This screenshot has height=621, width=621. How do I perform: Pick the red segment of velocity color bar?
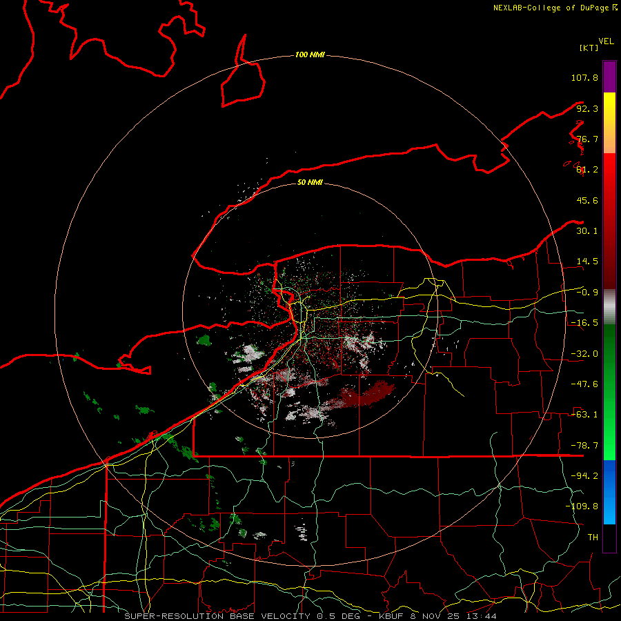pos(609,221)
